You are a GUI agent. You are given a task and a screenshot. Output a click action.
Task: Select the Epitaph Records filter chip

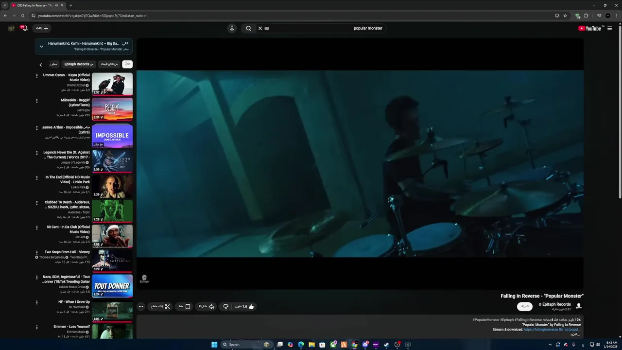pyautogui.click(x=79, y=64)
